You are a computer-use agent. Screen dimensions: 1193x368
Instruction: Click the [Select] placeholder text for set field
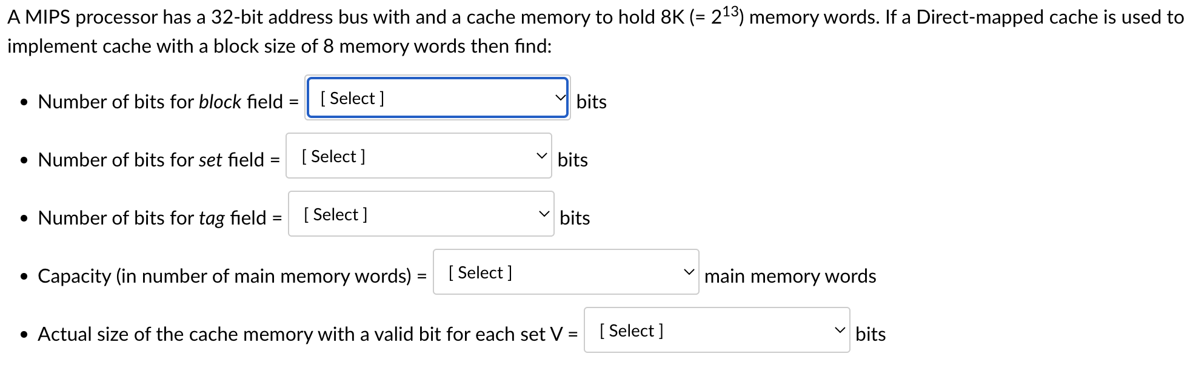click(332, 156)
